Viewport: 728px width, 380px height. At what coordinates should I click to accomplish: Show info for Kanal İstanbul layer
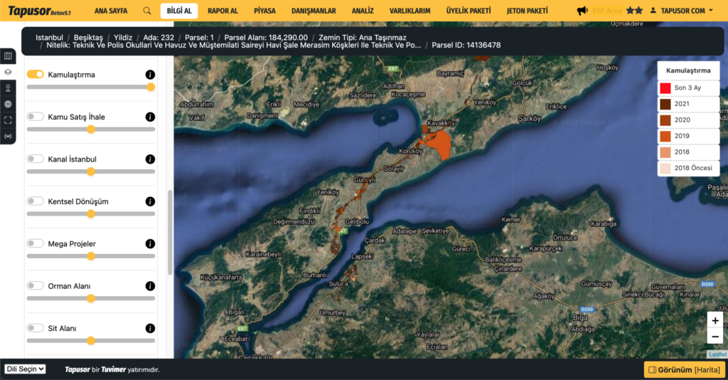150,159
